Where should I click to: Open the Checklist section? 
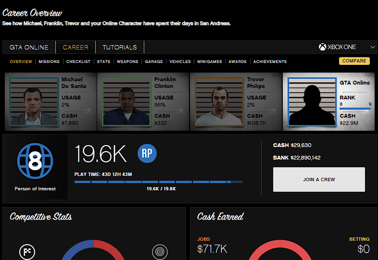[x=78, y=62]
